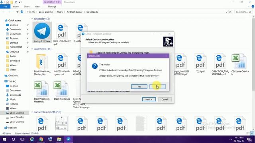Open the View ribbon tab

click(37, 6)
